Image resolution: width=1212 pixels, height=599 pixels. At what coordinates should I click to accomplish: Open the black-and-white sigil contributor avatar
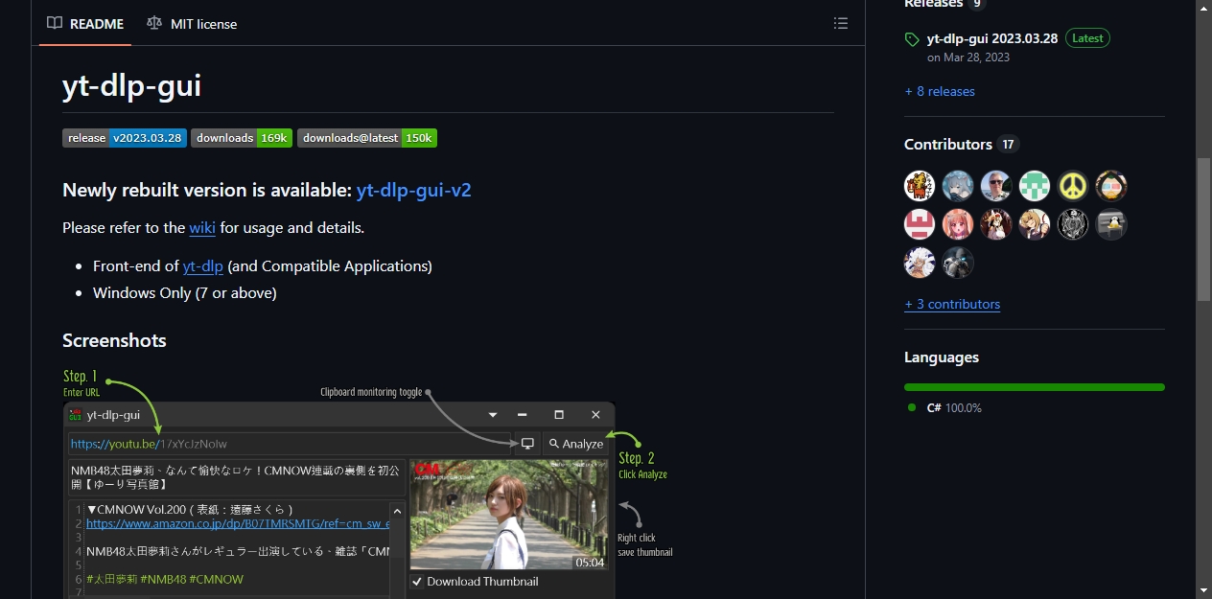tap(1073, 224)
